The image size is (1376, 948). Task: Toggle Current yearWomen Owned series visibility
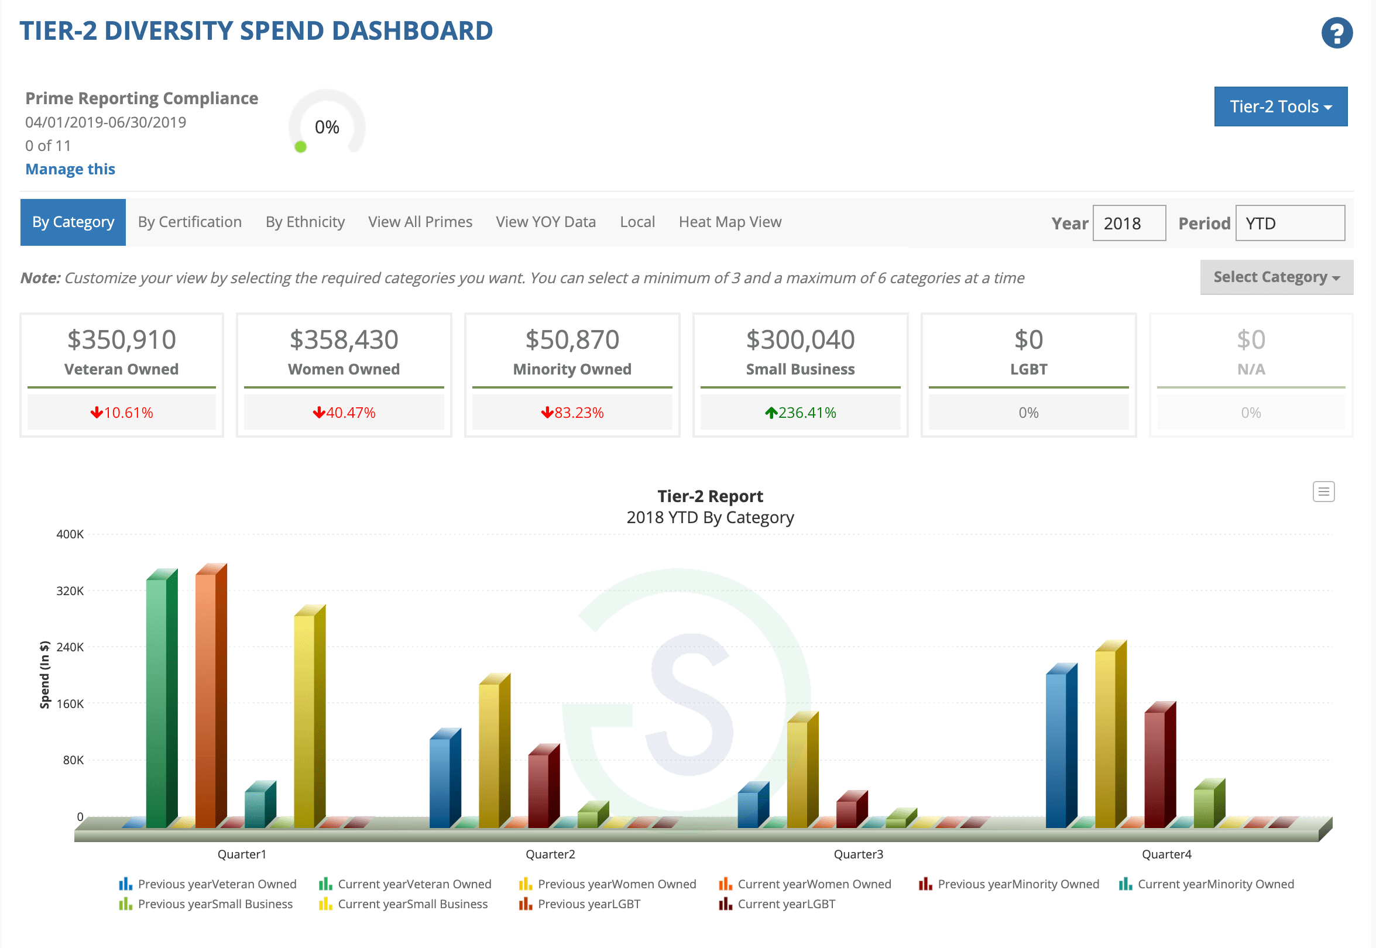(725, 884)
